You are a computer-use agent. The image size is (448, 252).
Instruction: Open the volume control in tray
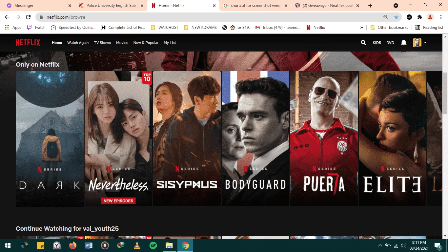pyautogui.click(x=404, y=245)
